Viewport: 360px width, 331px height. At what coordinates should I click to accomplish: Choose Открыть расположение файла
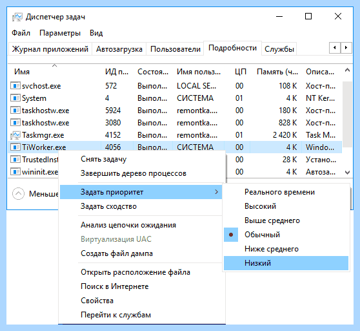click(141, 272)
